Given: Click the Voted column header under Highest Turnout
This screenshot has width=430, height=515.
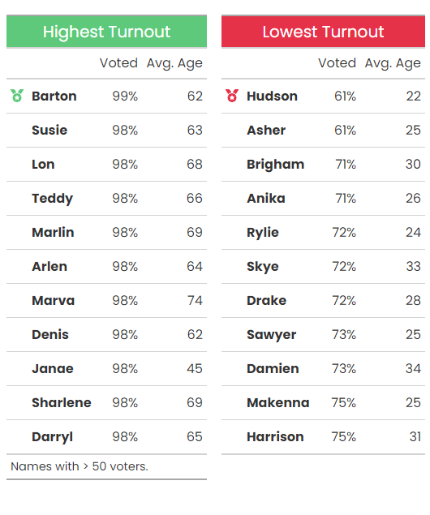Looking at the screenshot, I should point(118,62).
